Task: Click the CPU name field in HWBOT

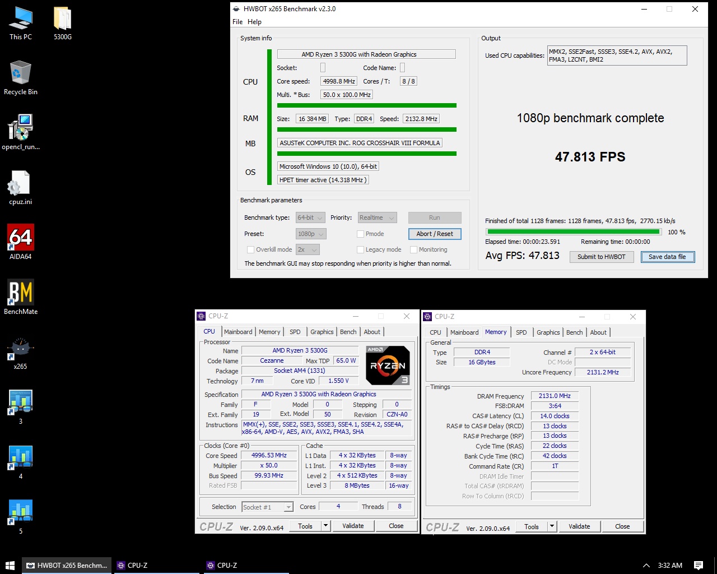Action: click(x=366, y=54)
